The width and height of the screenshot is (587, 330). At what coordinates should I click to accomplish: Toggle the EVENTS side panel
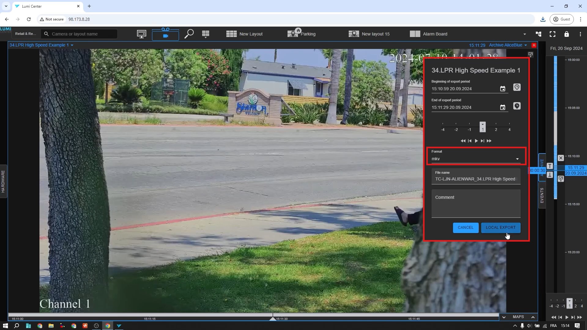point(542,195)
